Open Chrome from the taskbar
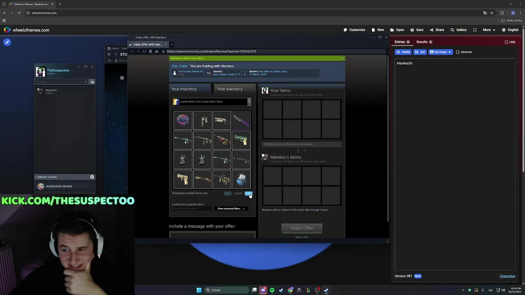This screenshot has height=295, width=525. pyautogui.click(x=290, y=290)
